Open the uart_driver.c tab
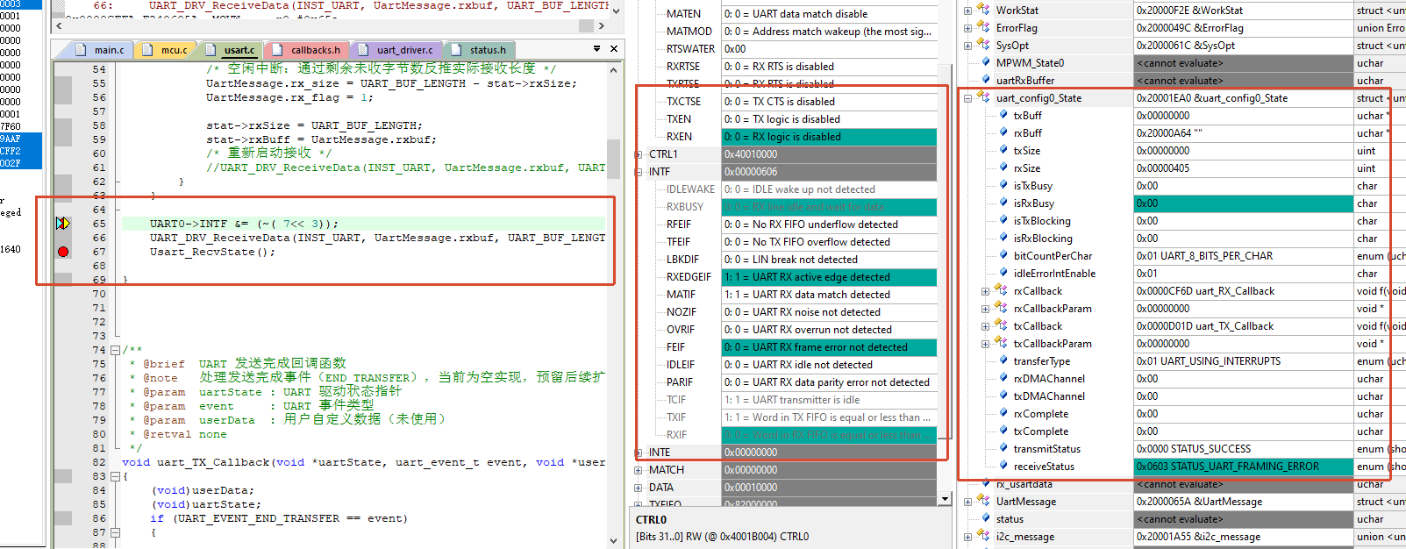The image size is (1406, 549). (397, 50)
